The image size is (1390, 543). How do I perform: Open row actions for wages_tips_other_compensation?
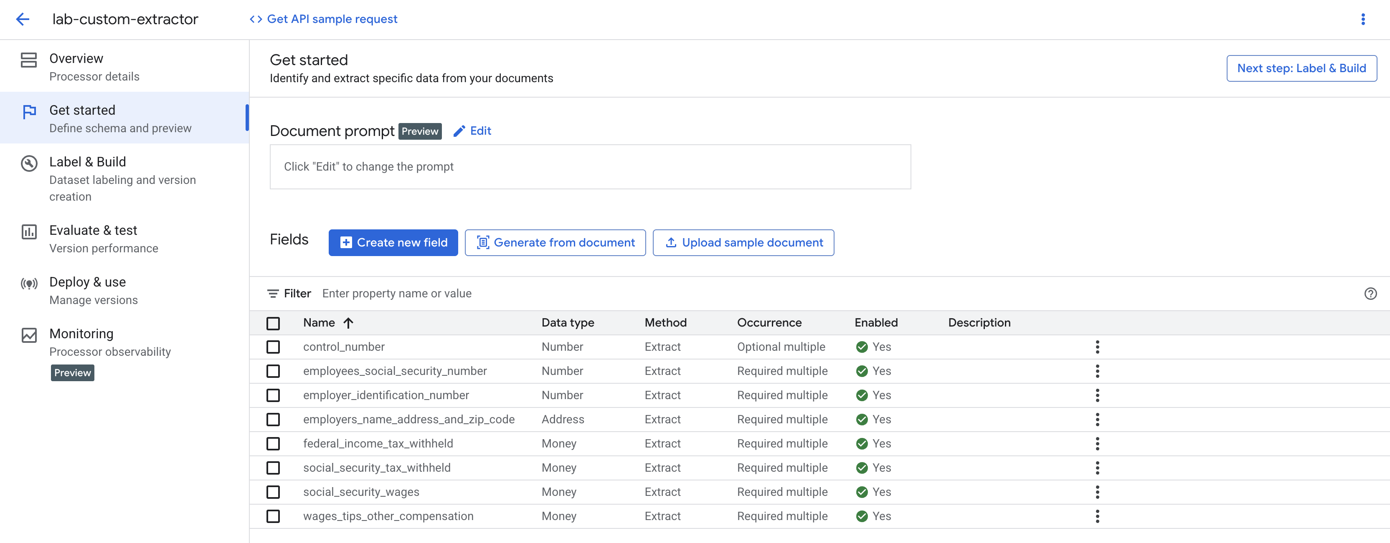pyautogui.click(x=1097, y=516)
